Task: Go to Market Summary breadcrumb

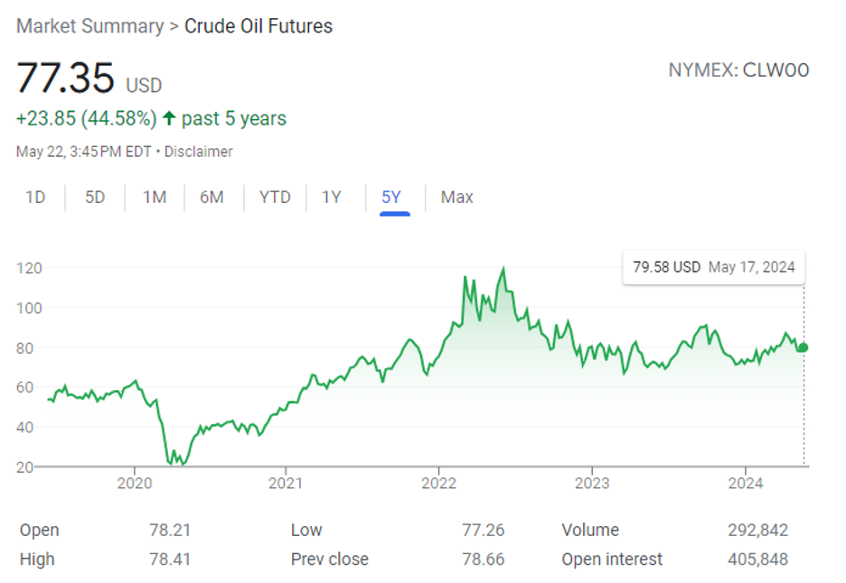Action: [x=89, y=26]
